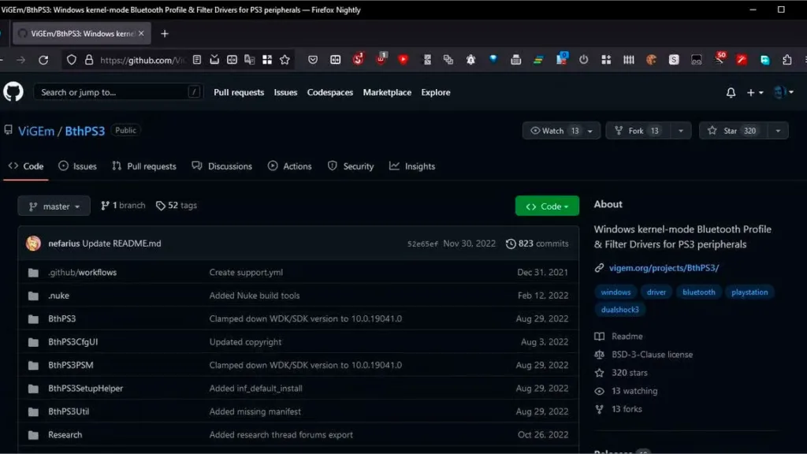Click the extension icon with the 50 badge
The image size is (807, 454).
pyautogui.click(x=720, y=58)
